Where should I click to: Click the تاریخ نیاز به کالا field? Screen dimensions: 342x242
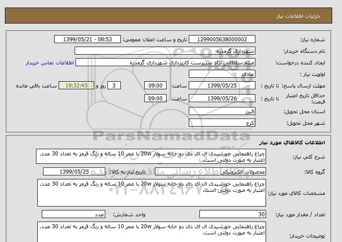pos(74,171)
